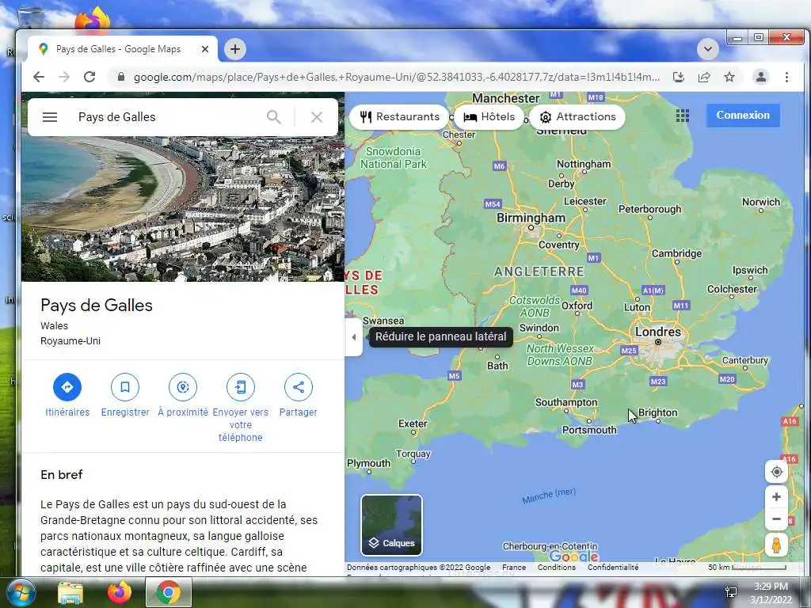The image size is (811, 608).
Task: Close the Pays de Galles tab
Action: [x=205, y=49]
